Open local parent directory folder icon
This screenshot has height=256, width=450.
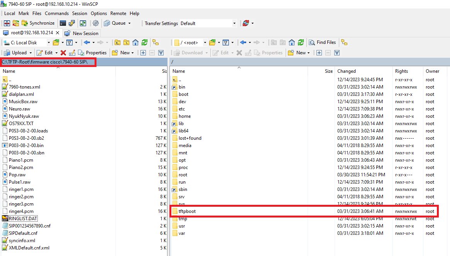(x=117, y=42)
